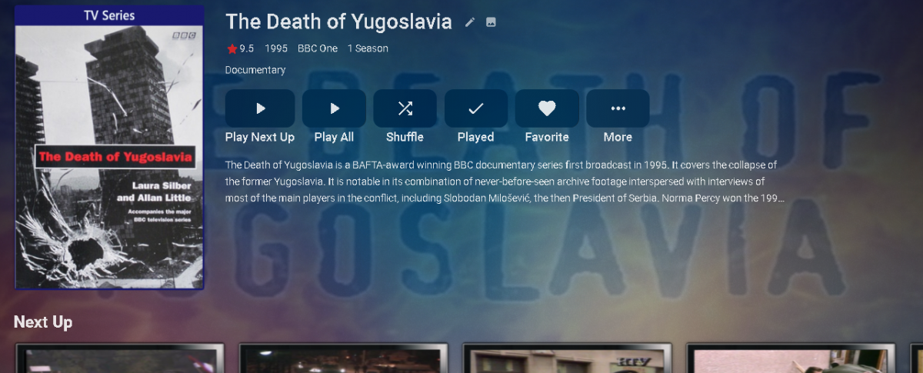Start playback with Play Next Up button
The image size is (923, 373).
click(x=260, y=108)
